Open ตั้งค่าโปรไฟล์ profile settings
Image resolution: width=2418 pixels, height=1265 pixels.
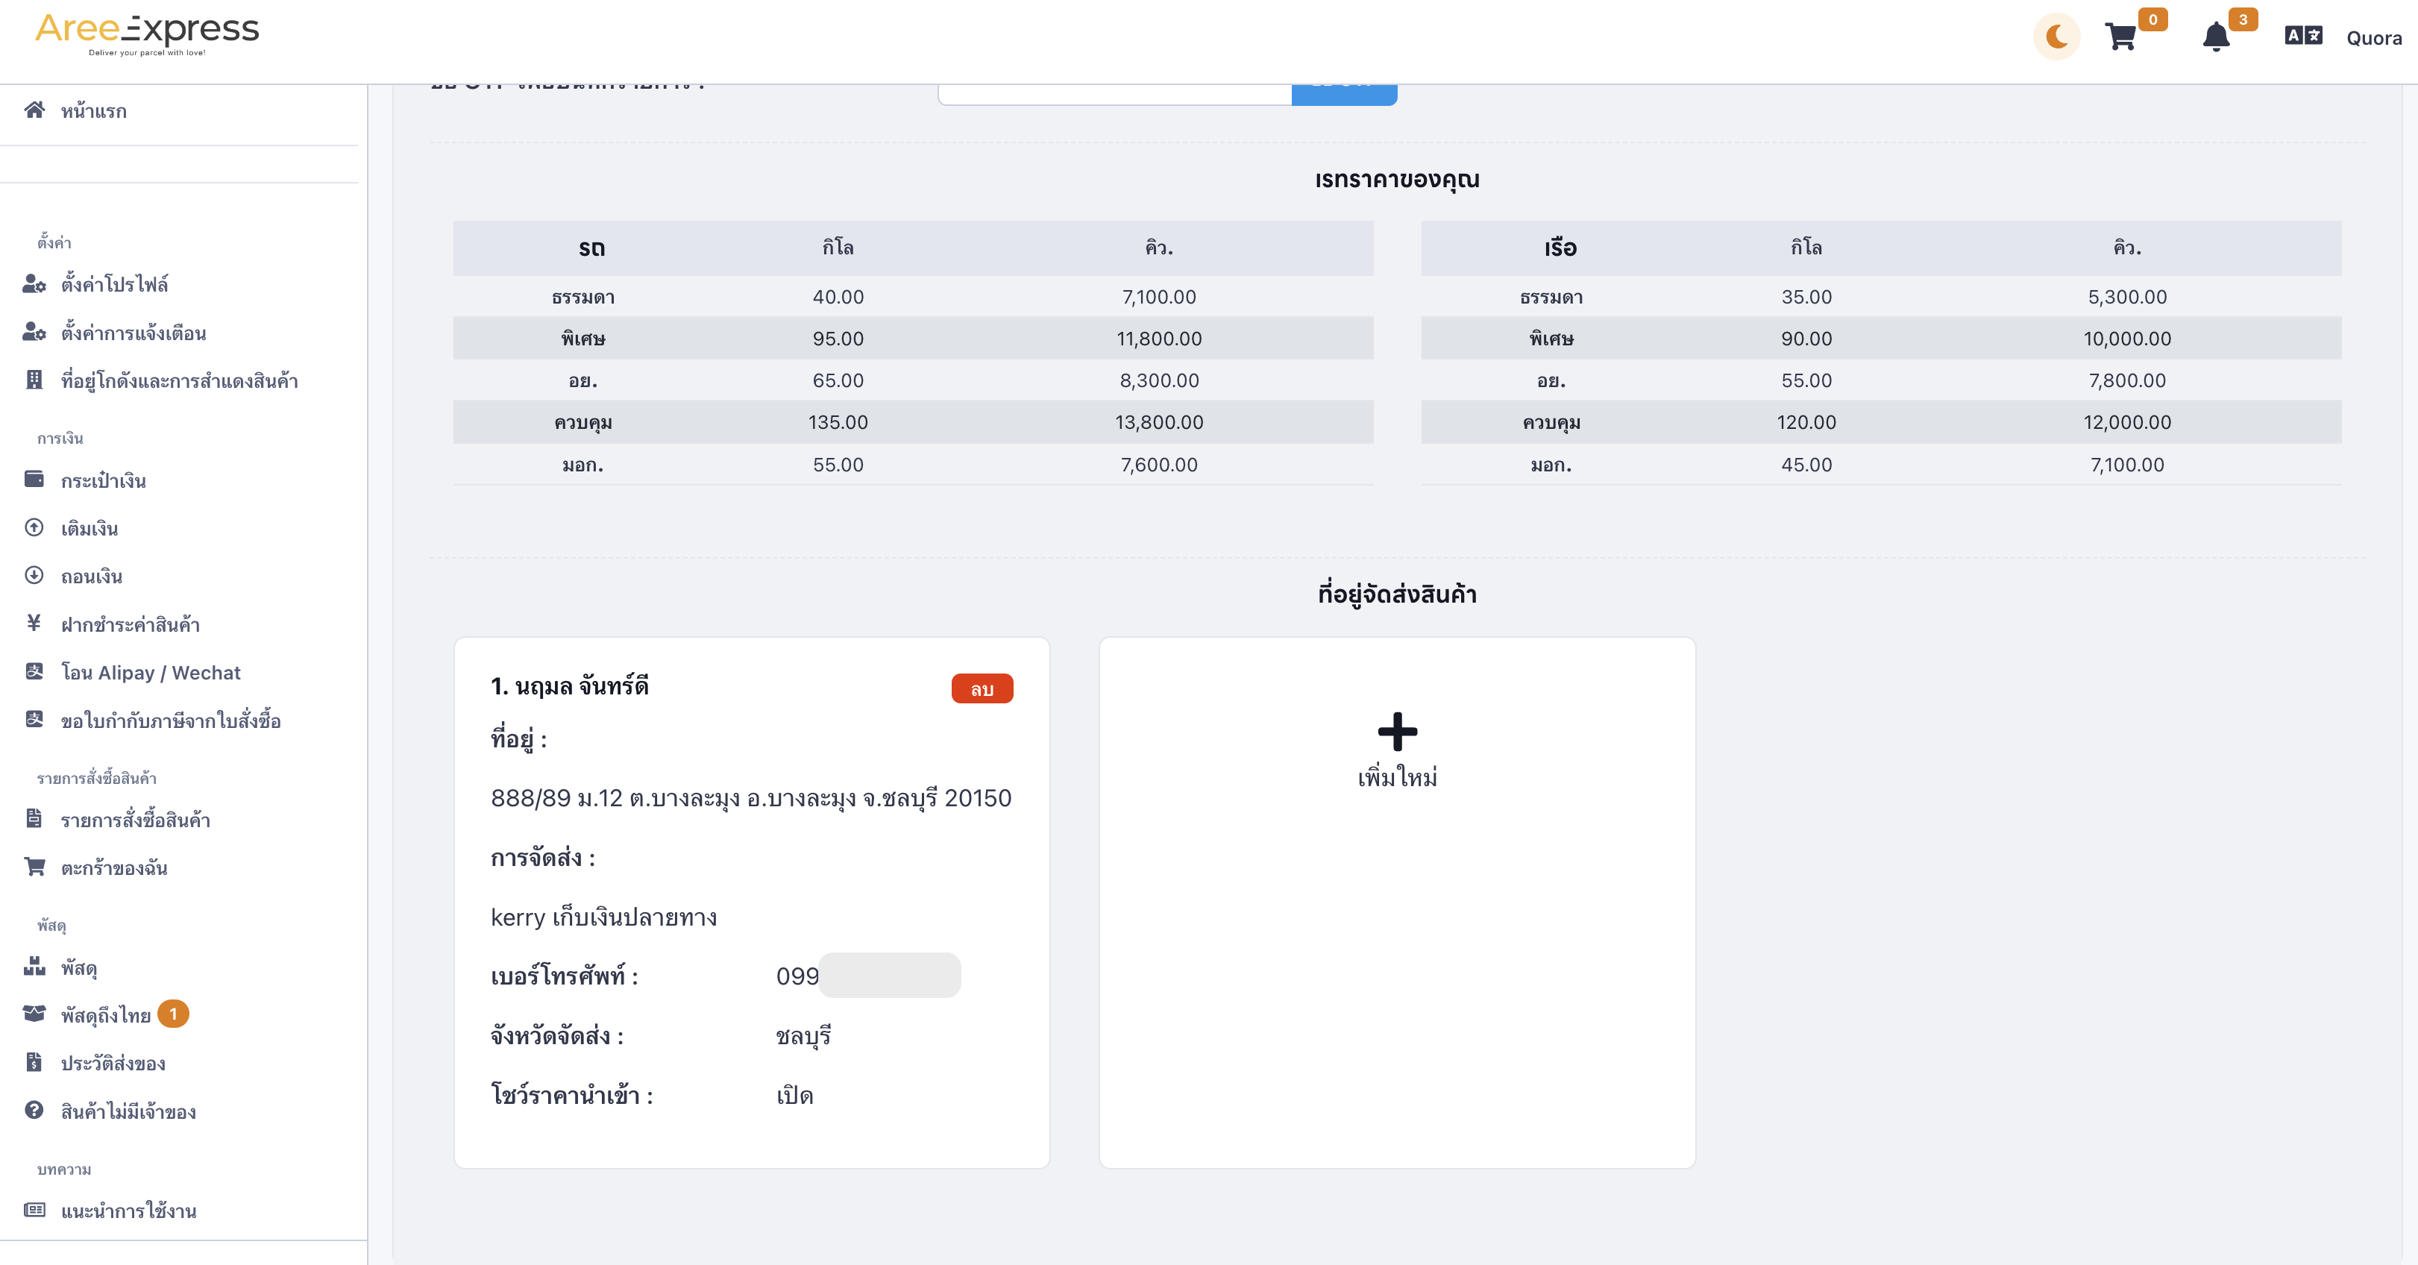[x=115, y=283]
